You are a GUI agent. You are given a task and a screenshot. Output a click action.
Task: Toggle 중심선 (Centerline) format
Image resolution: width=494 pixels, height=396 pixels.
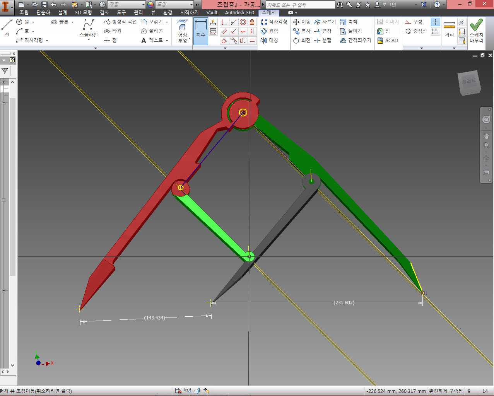(416, 31)
